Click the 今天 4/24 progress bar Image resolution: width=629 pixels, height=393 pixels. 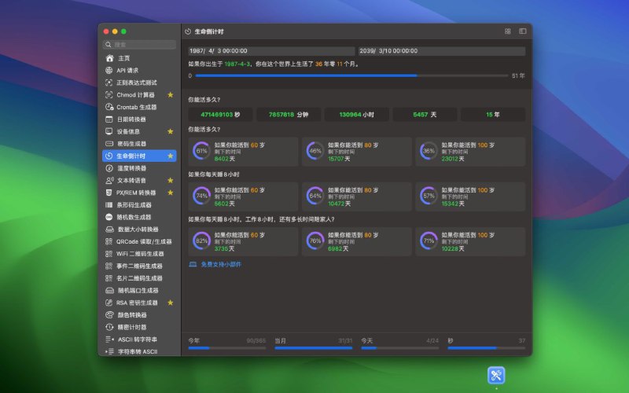coord(400,348)
